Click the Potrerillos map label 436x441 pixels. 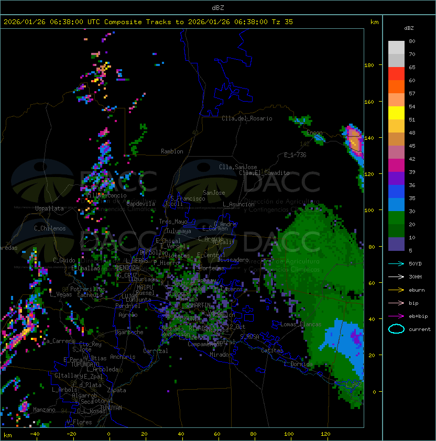click(x=88, y=289)
